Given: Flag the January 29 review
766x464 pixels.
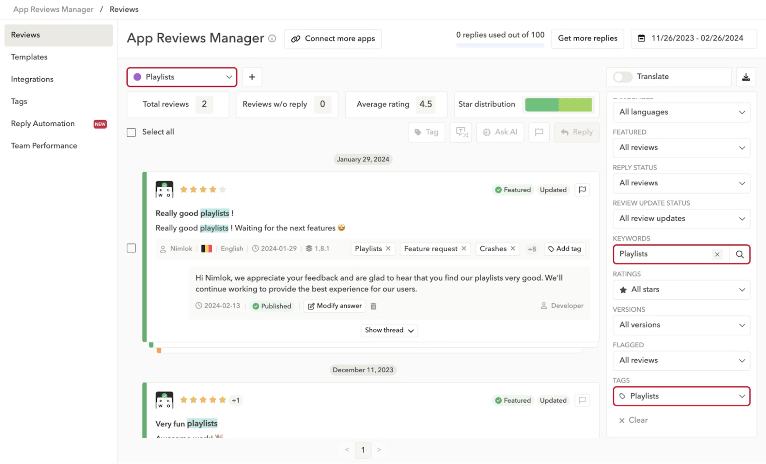Looking at the screenshot, I should (582, 190).
